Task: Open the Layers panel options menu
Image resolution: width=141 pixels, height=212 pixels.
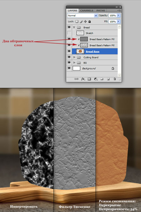Action: pyautogui.click(x=119, y=10)
